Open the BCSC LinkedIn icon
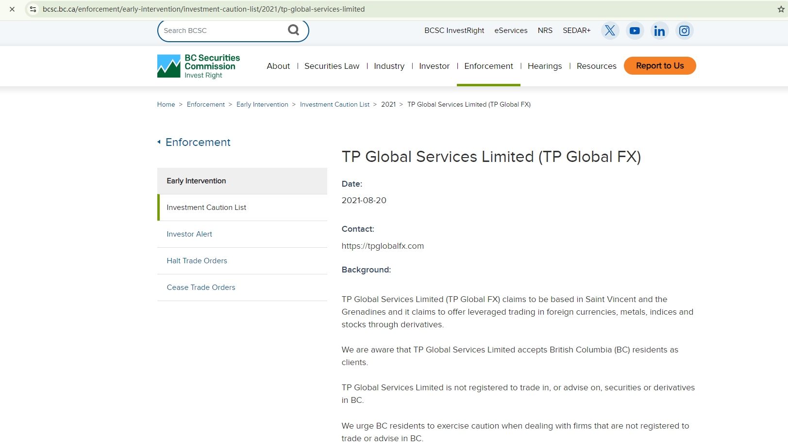Image resolution: width=788 pixels, height=447 pixels. [659, 31]
